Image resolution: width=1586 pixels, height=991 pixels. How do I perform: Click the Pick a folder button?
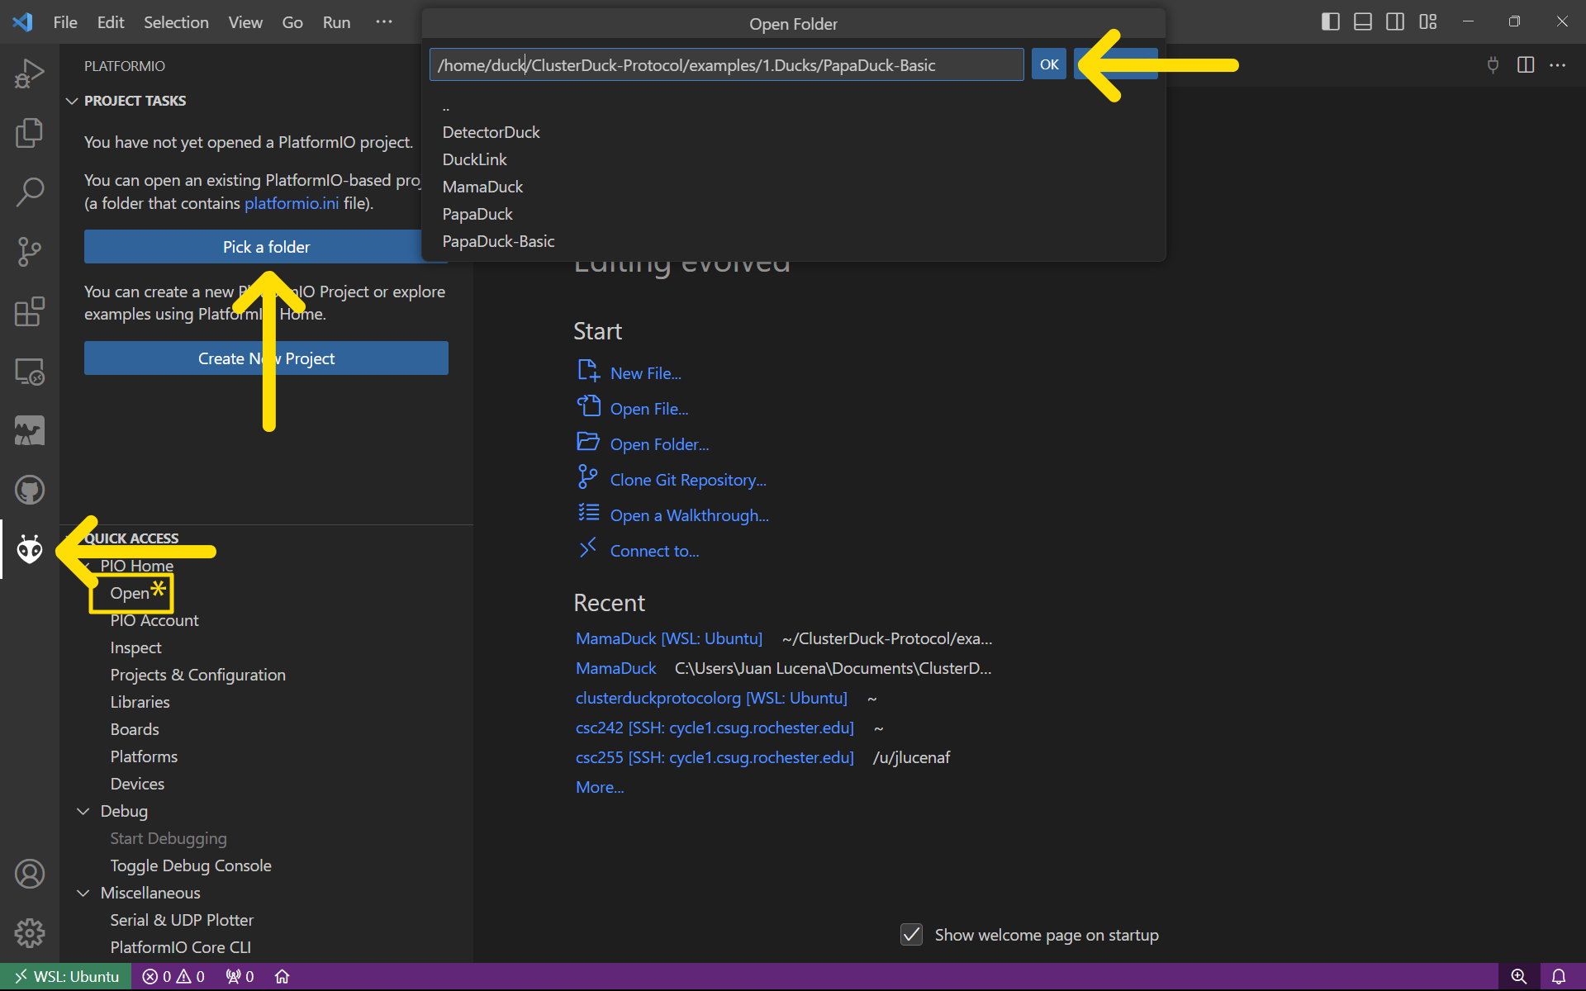coord(266,247)
